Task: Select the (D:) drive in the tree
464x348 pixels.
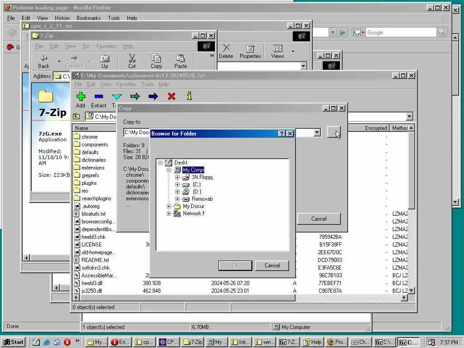Action: pyautogui.click(x=197, y=192)
